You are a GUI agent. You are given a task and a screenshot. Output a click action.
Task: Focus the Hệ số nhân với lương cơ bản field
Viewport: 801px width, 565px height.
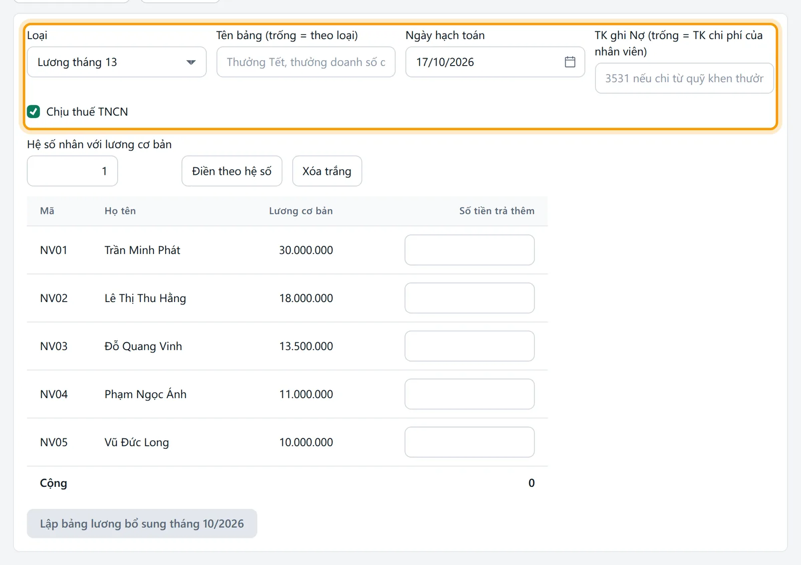pos(73,171)
